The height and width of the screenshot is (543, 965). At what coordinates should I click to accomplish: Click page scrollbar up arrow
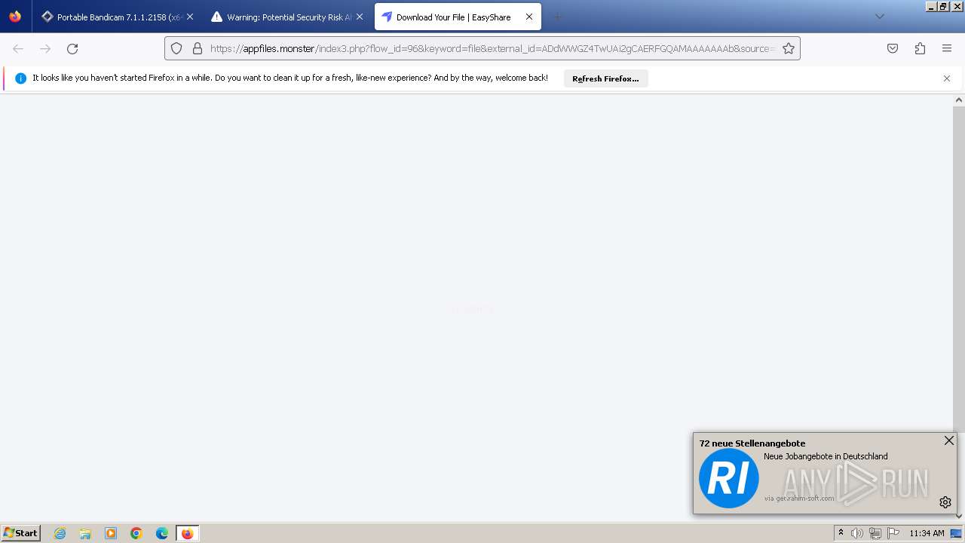[x=959, y=100]
